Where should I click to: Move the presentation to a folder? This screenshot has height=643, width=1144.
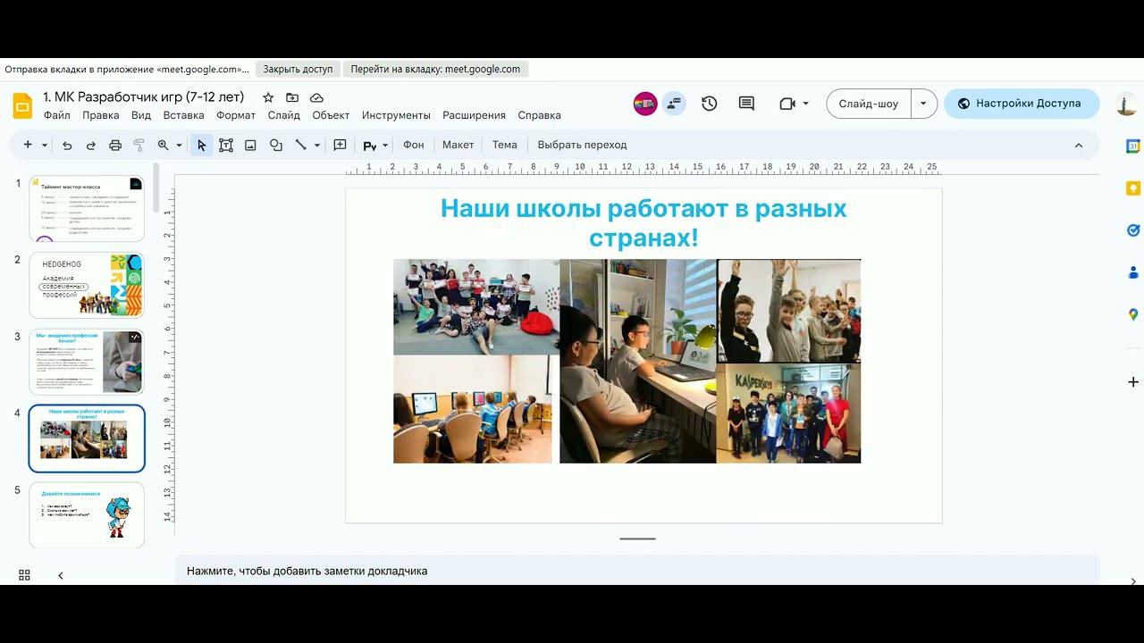pyautogui.click(x=292, y=97)
